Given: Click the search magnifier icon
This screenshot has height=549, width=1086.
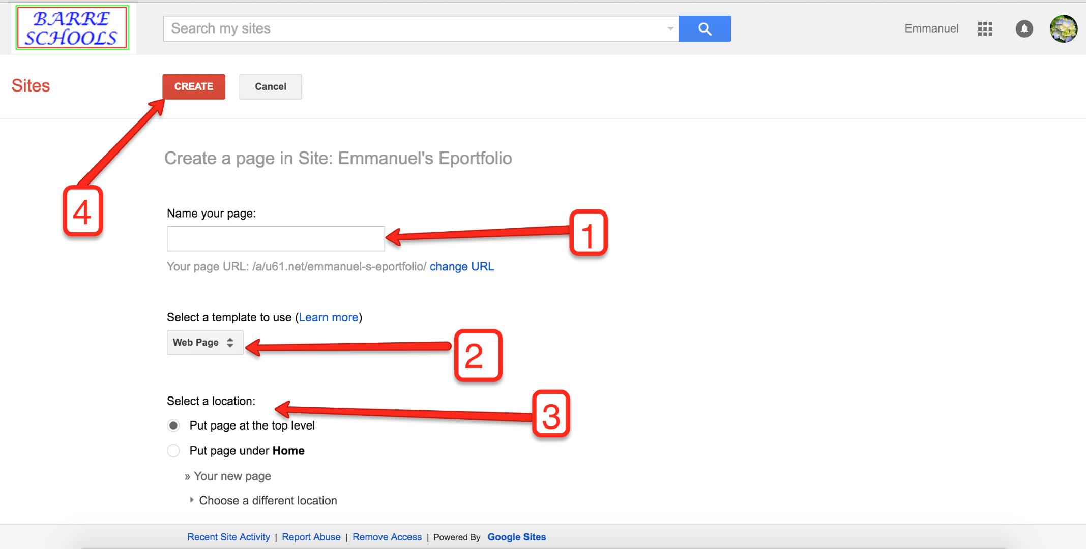Looking at the screenshot, I should coord(705,28).
